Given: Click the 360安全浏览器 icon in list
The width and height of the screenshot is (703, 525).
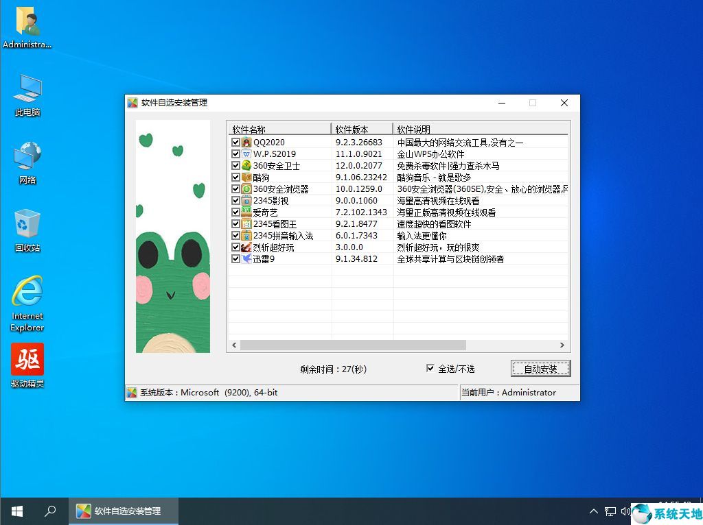Looking at the screenshot, I should (x=246, y=189).
